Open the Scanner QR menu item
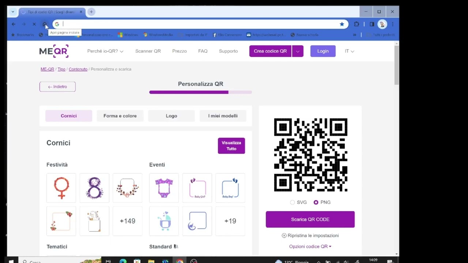Image resolution: width=468 pixels, height=263 pixels. (x=148, y=51)
